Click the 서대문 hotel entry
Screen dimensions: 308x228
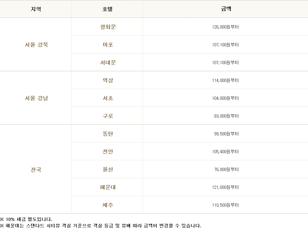(107, 62)
